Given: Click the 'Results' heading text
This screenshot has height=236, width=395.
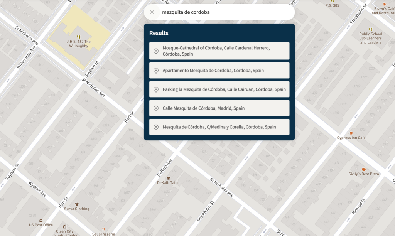Looking at the screenshot, I should tap(159, 33).
